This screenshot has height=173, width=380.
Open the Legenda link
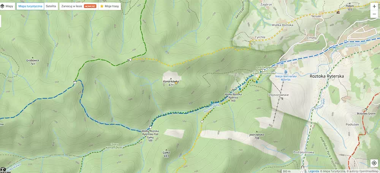(313, 171)
